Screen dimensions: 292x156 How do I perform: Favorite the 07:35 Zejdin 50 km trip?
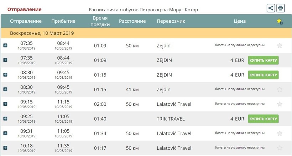pyautogui.click(x=280, y=45)
